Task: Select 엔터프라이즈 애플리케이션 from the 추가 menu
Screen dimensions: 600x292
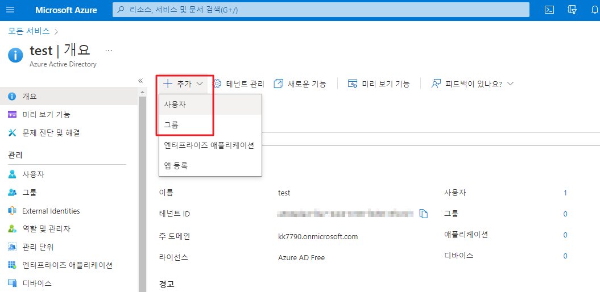Action: point(210,145)
